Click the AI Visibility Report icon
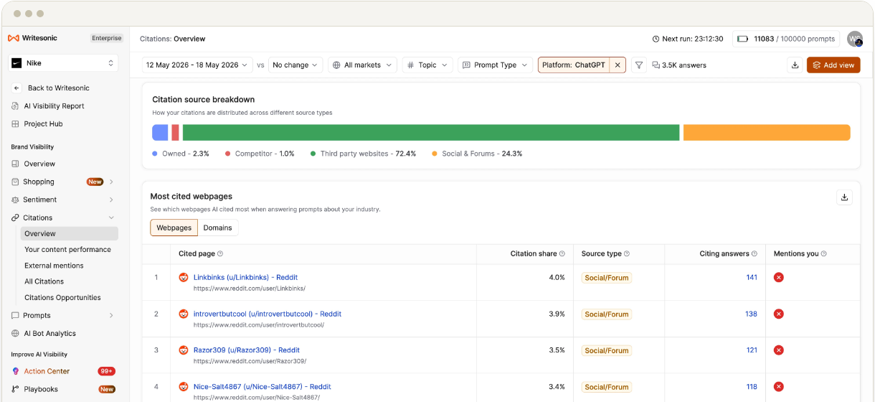The width and height of the screenshot is (875, 402). [x=16, y=106]
